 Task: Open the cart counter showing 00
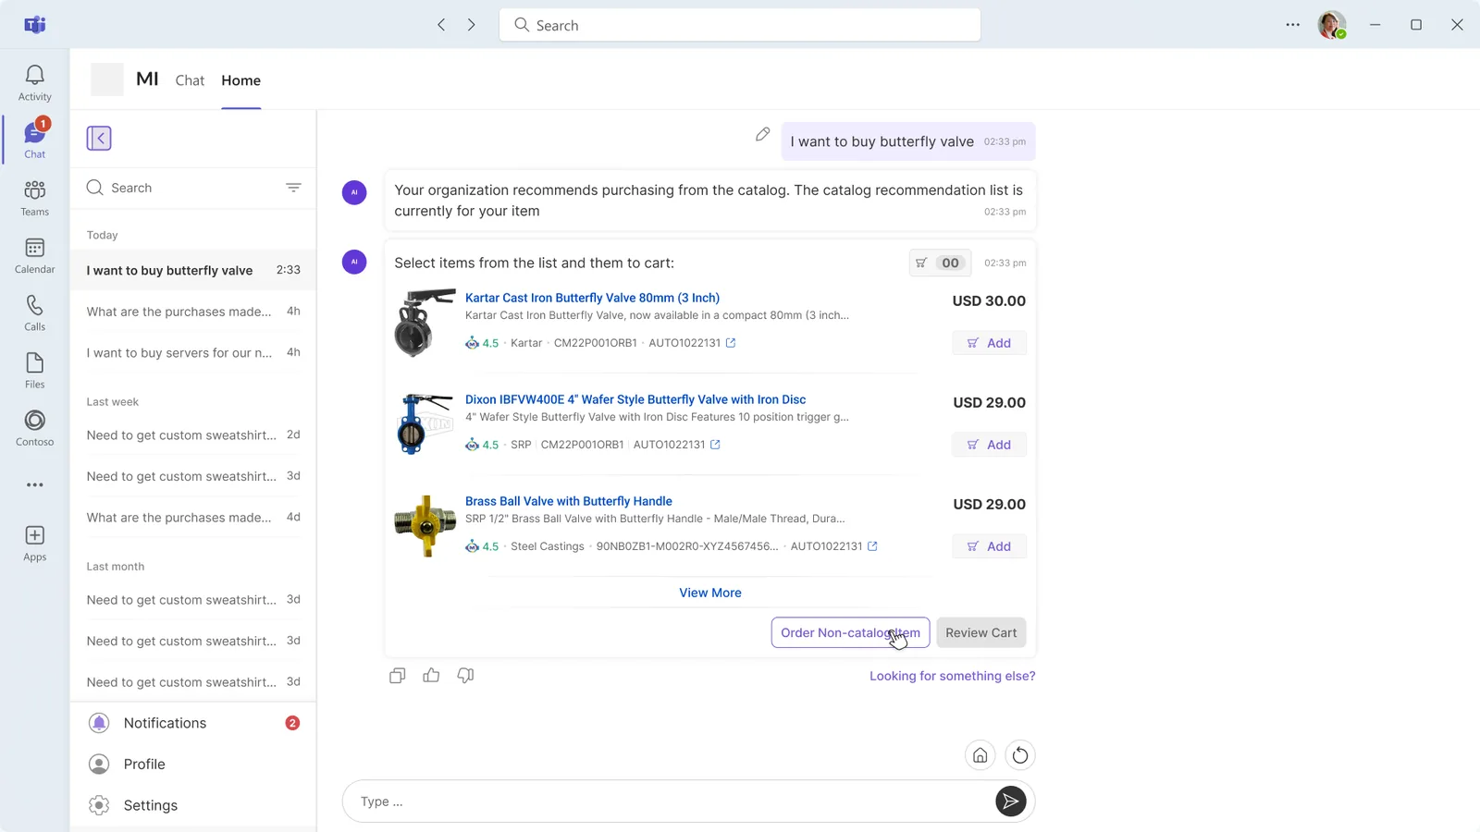[941, 263]
